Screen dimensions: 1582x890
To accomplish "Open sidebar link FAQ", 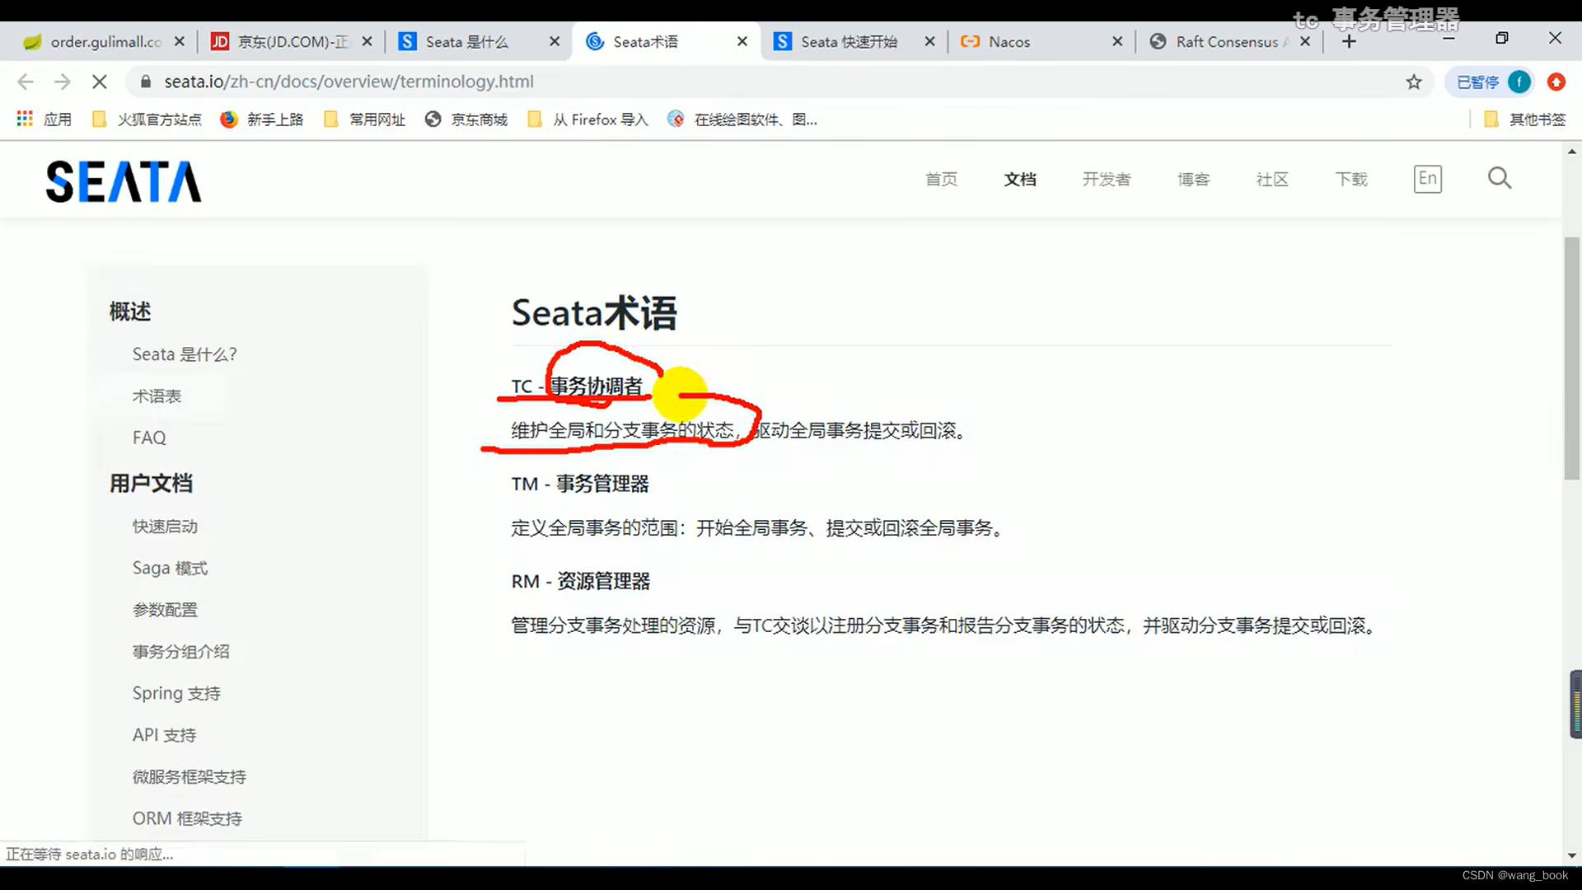I will (149, 438).
